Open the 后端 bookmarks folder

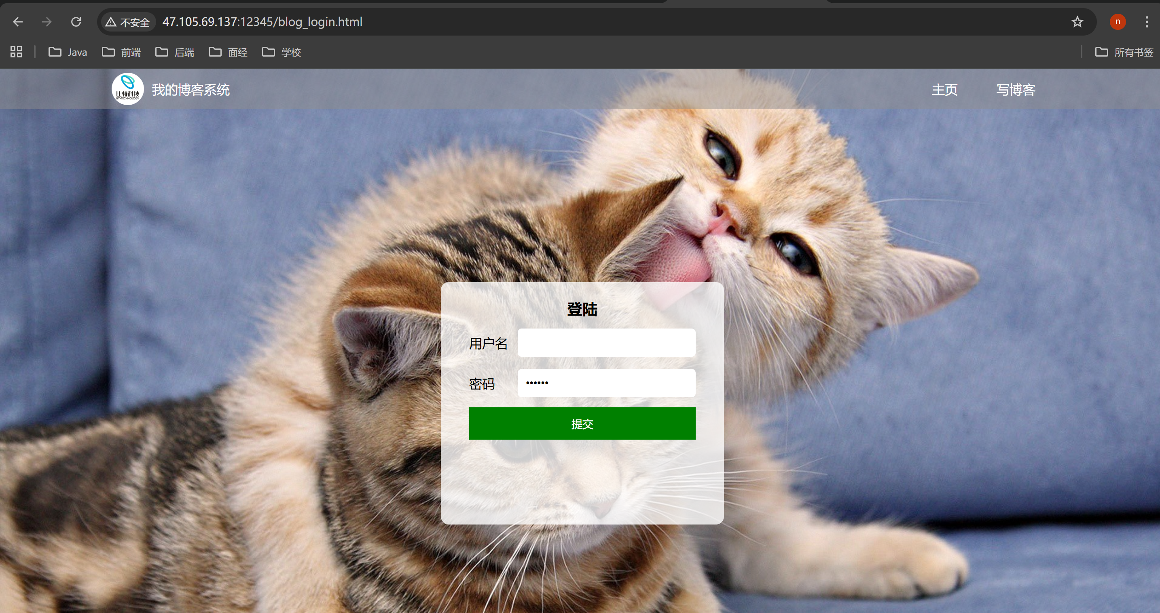[175, 52]
